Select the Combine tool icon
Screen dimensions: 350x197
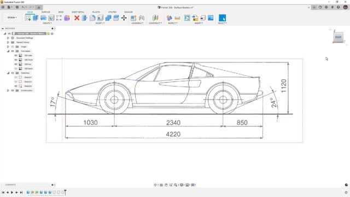pyautogui.click(x=108, y=18)
